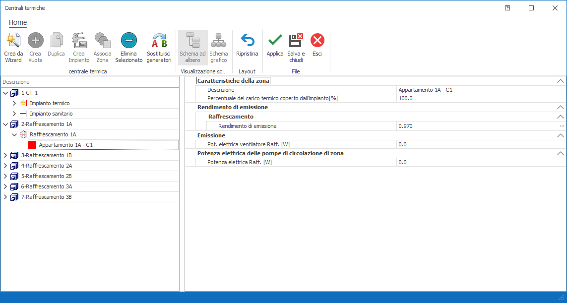The image size is (567, 303).
Task: Collapse the 2-Raffrescamento 1A node
Action: 5,124
